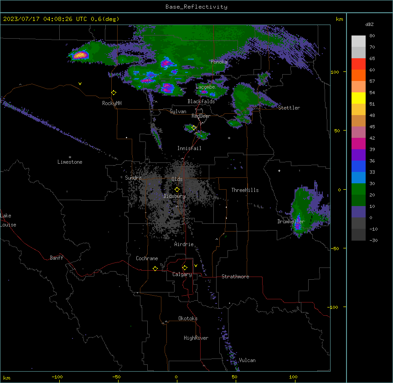Click the km label at the bottom left
The height and width of the screenshot is (383, 393).
coord(7,378)
